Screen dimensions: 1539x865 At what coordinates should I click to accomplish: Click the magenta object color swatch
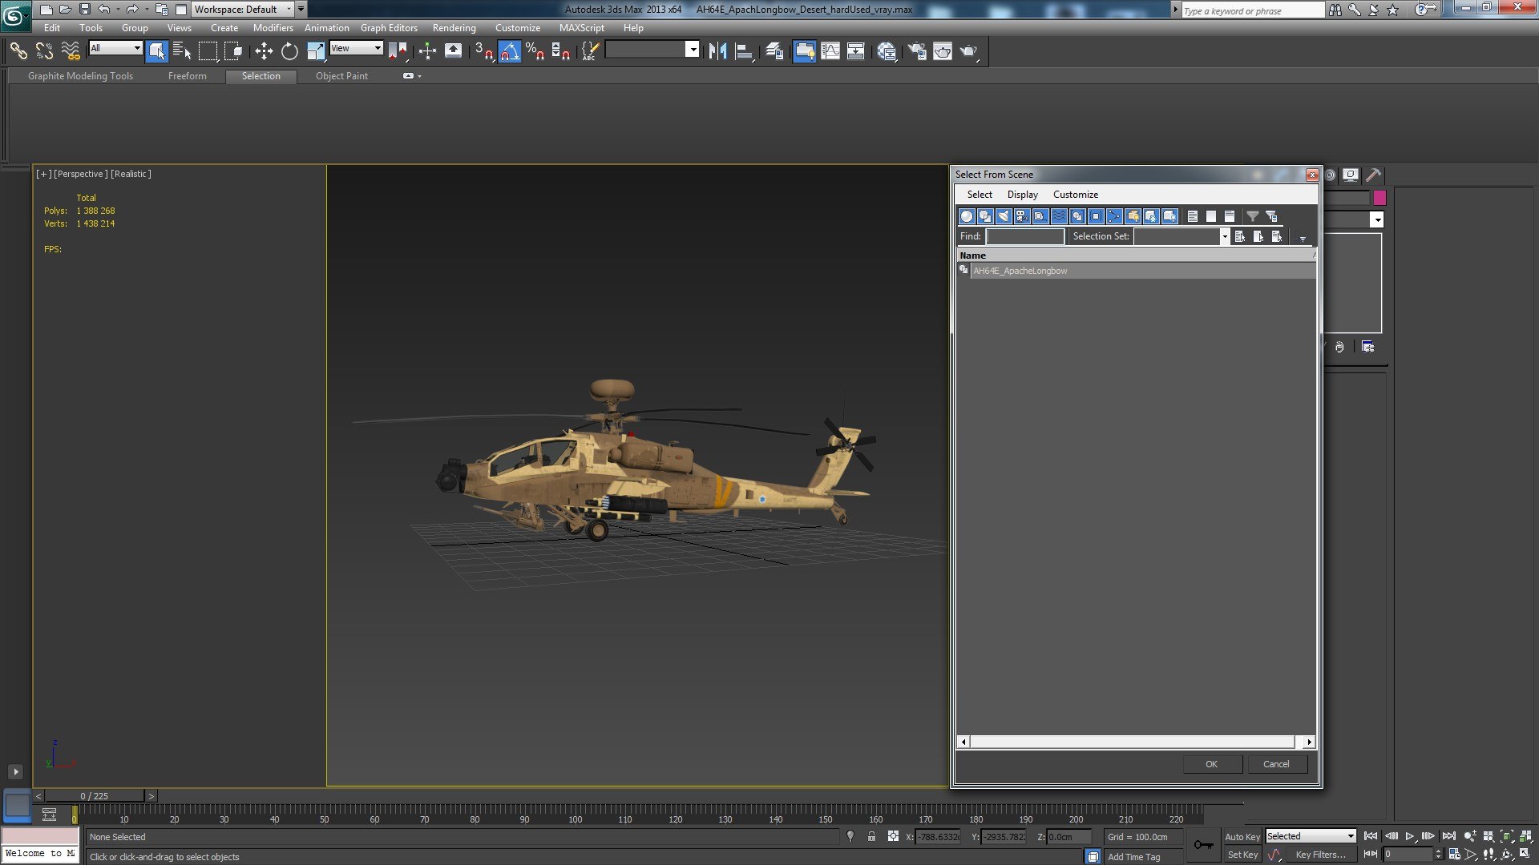coord(1379,198)
